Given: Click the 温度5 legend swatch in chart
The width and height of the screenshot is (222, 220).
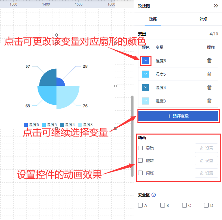Looking at the screenshot, I should [44, 125].
